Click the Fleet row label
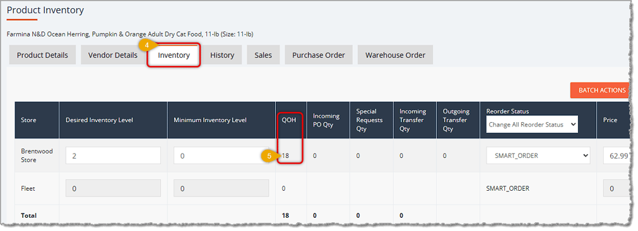This screenshot has width=638, height=231. click(x=27, y=188)
